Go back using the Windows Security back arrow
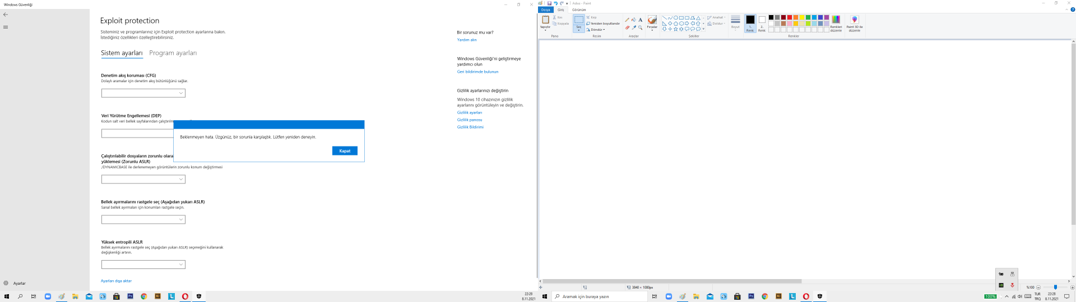 coord(6,15)
